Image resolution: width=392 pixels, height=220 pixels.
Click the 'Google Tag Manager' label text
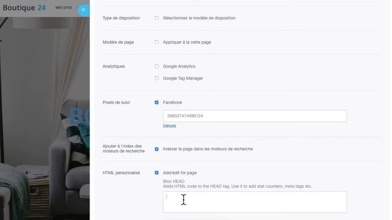point(183,78)
